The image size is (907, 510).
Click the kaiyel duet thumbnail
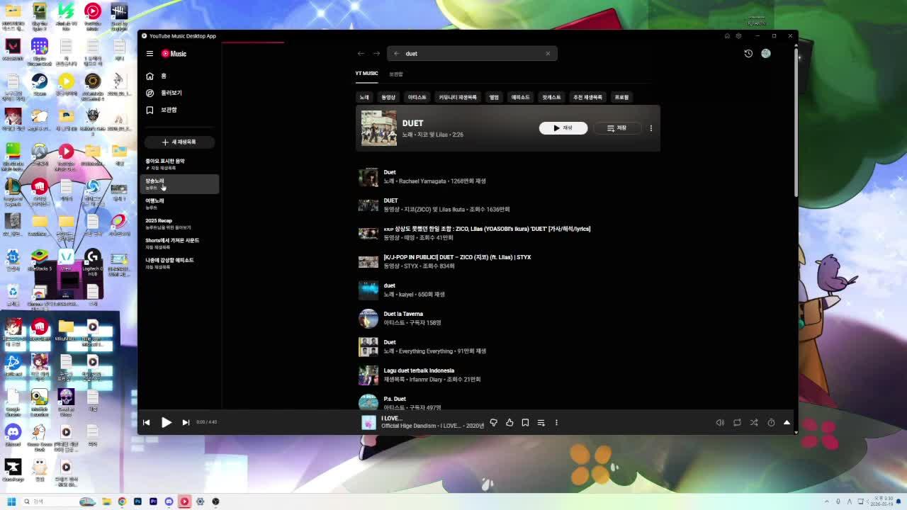click(368, 290)
